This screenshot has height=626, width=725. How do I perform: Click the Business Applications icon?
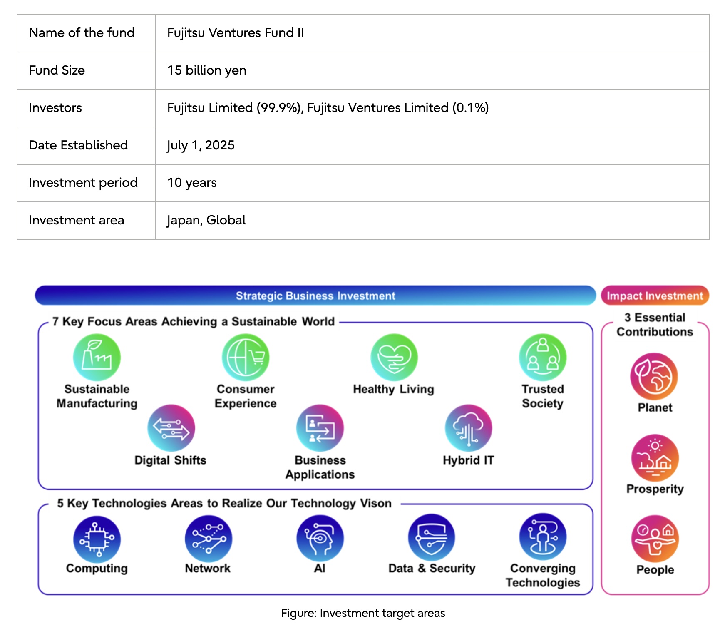320,428
